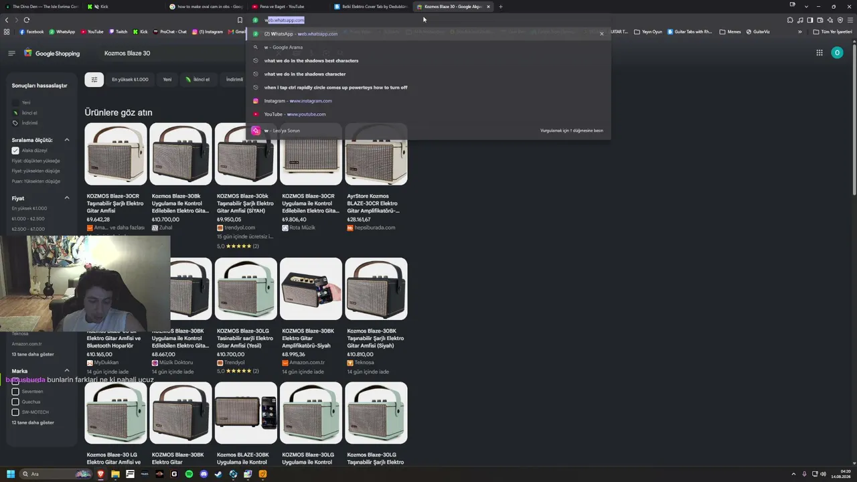The height and width of the screenshot is (482, 857).
Task: Open the hepsiburada.com AyrStore Kozmos listing title
Action: click(373, 204)
